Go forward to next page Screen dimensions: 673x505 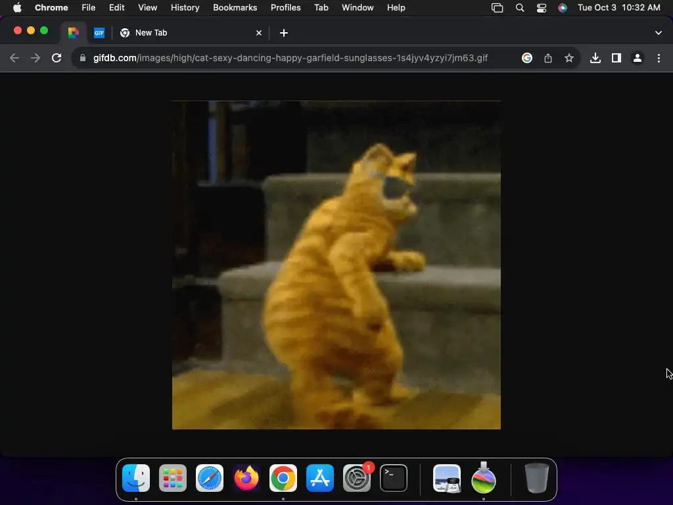(x=35, y=58)
